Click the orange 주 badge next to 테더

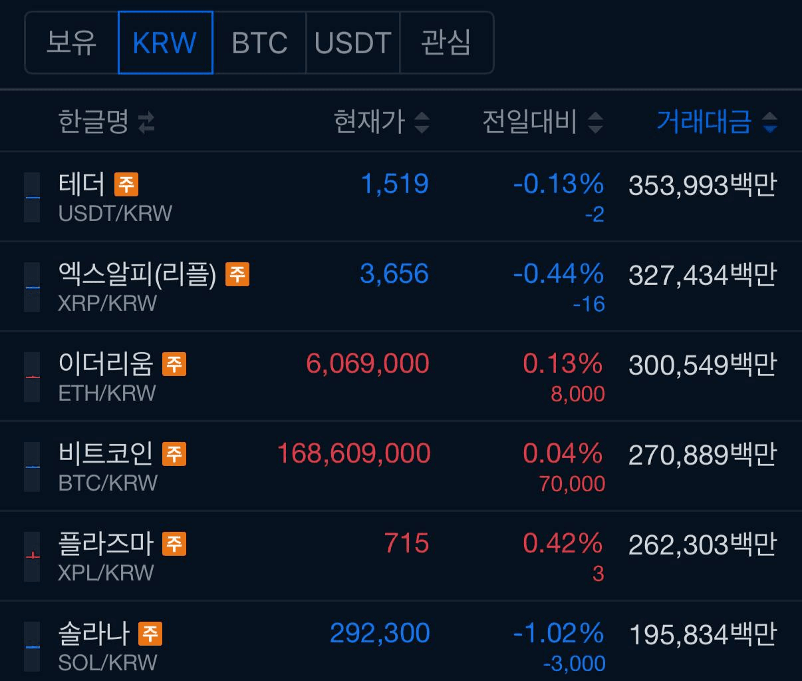[x=126, y=184]
